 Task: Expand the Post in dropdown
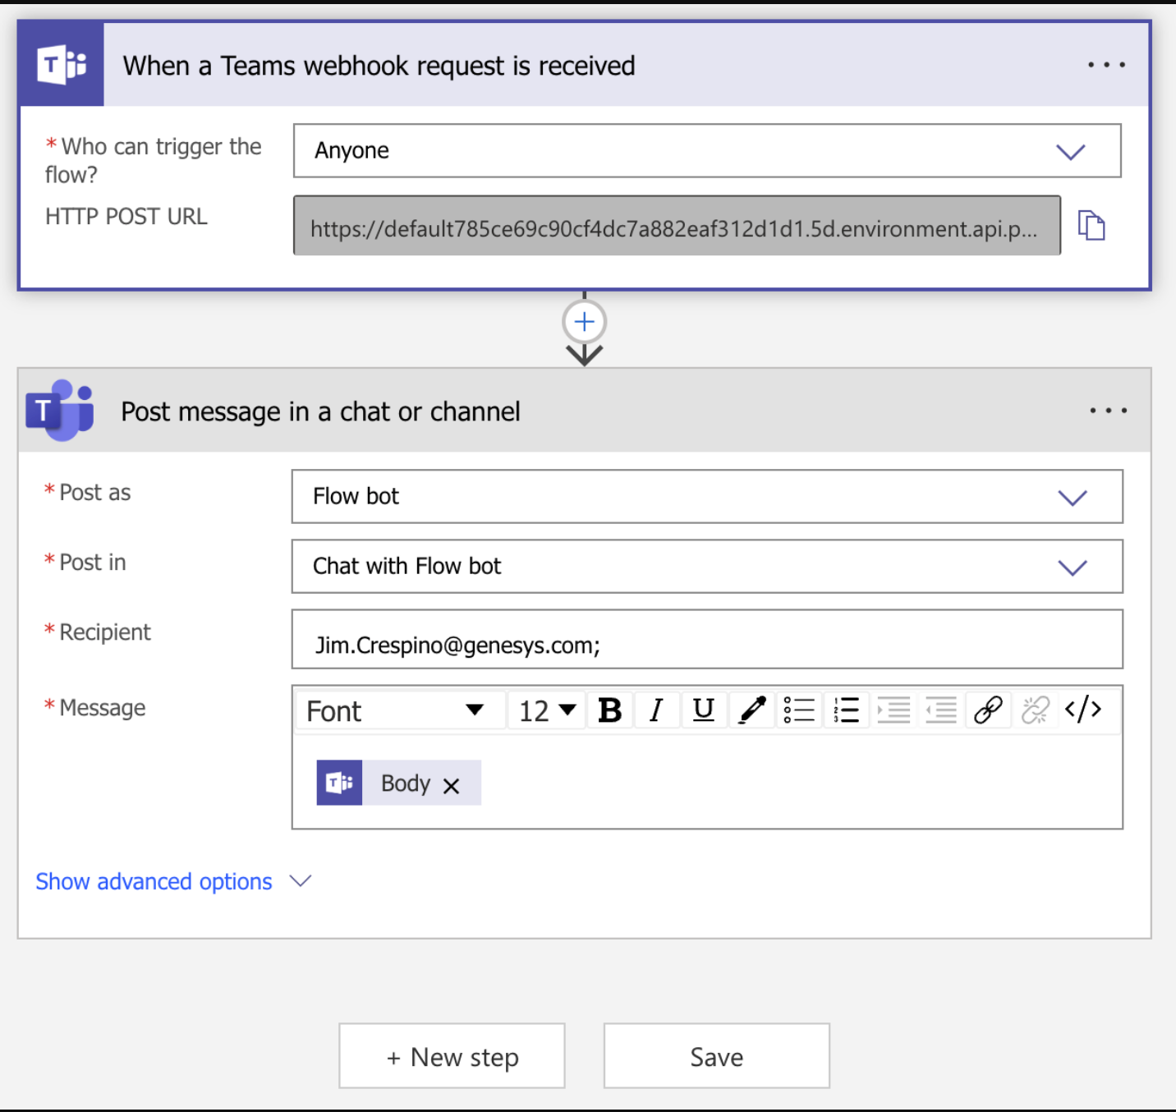(1072, 567)
